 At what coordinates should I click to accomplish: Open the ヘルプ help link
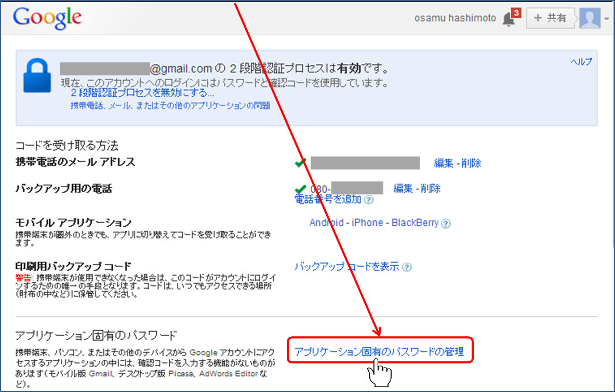581,62
